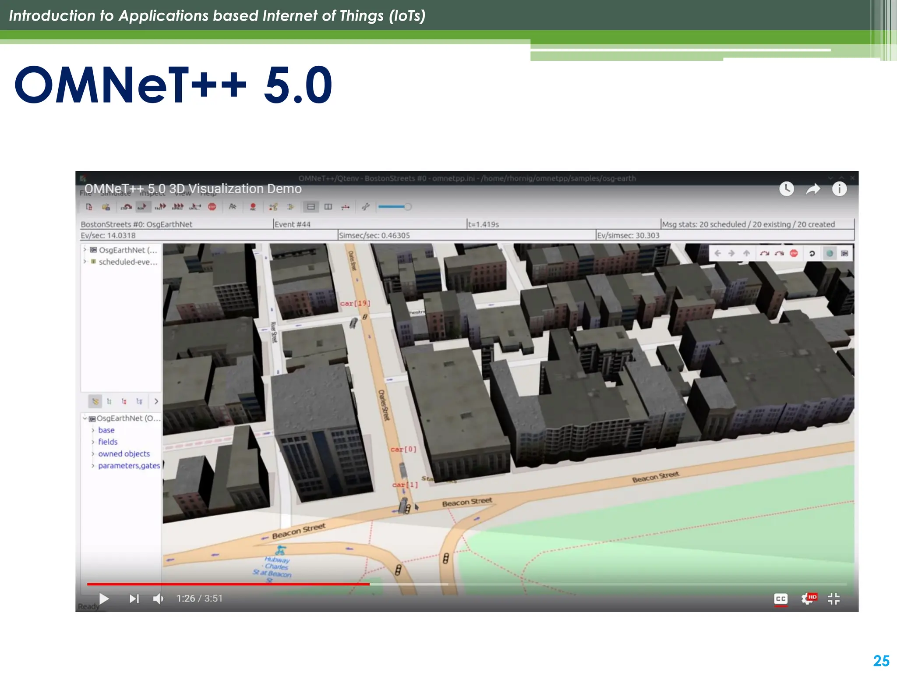Go to parent with canvas up arrow

pyautogui.click(x=746, y=253)
